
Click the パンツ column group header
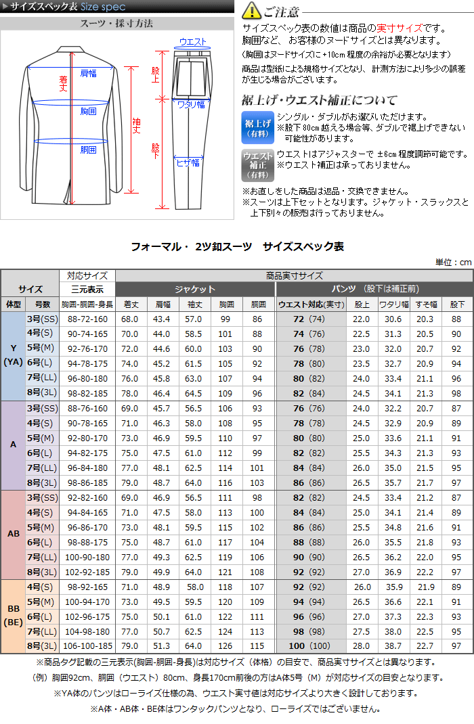(x=374, y=289)
